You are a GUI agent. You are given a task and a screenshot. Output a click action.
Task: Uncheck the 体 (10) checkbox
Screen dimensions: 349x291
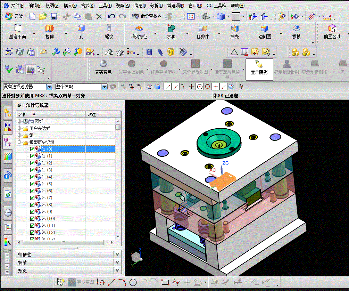click(32, 219)
